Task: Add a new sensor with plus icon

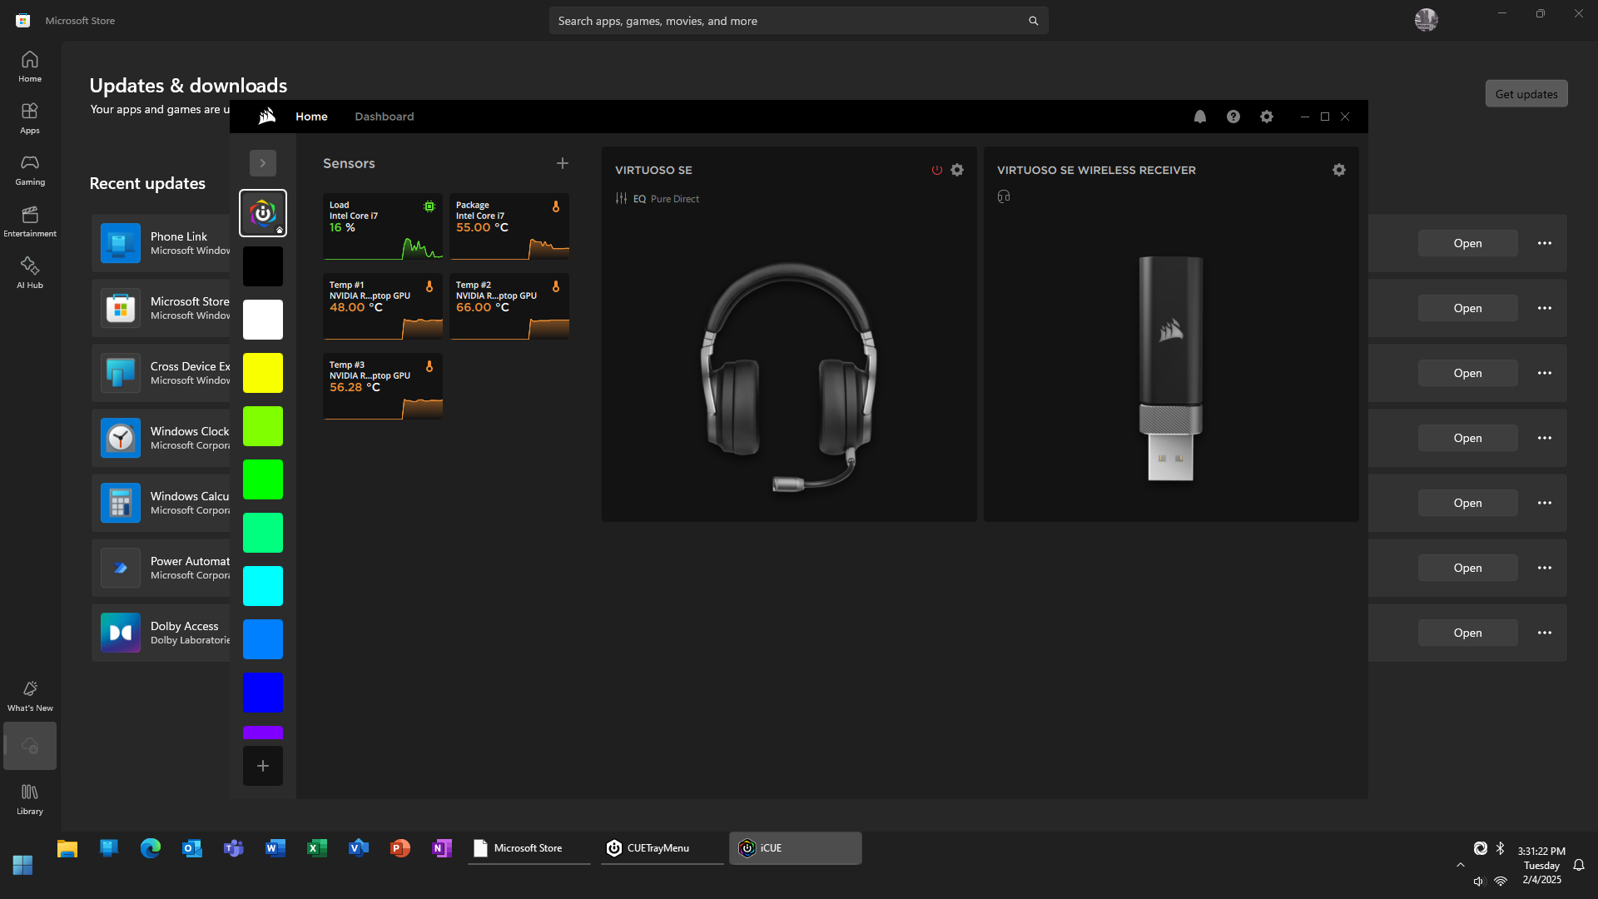Action: (x=563, y=163)
